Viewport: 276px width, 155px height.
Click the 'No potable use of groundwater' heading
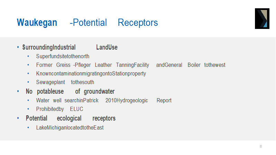[x=70, y=92]
